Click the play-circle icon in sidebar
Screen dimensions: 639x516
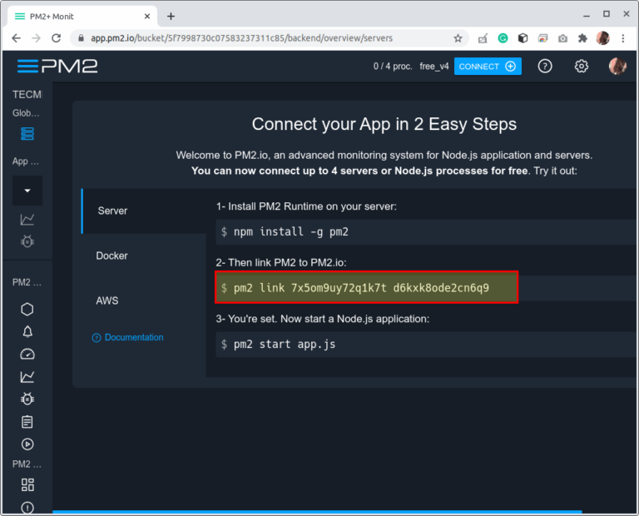tap(27, 444)
